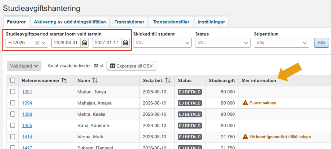This screenshot has height=149, width=331.
Task: Click the Status column header
Action: tap(185, 80)
